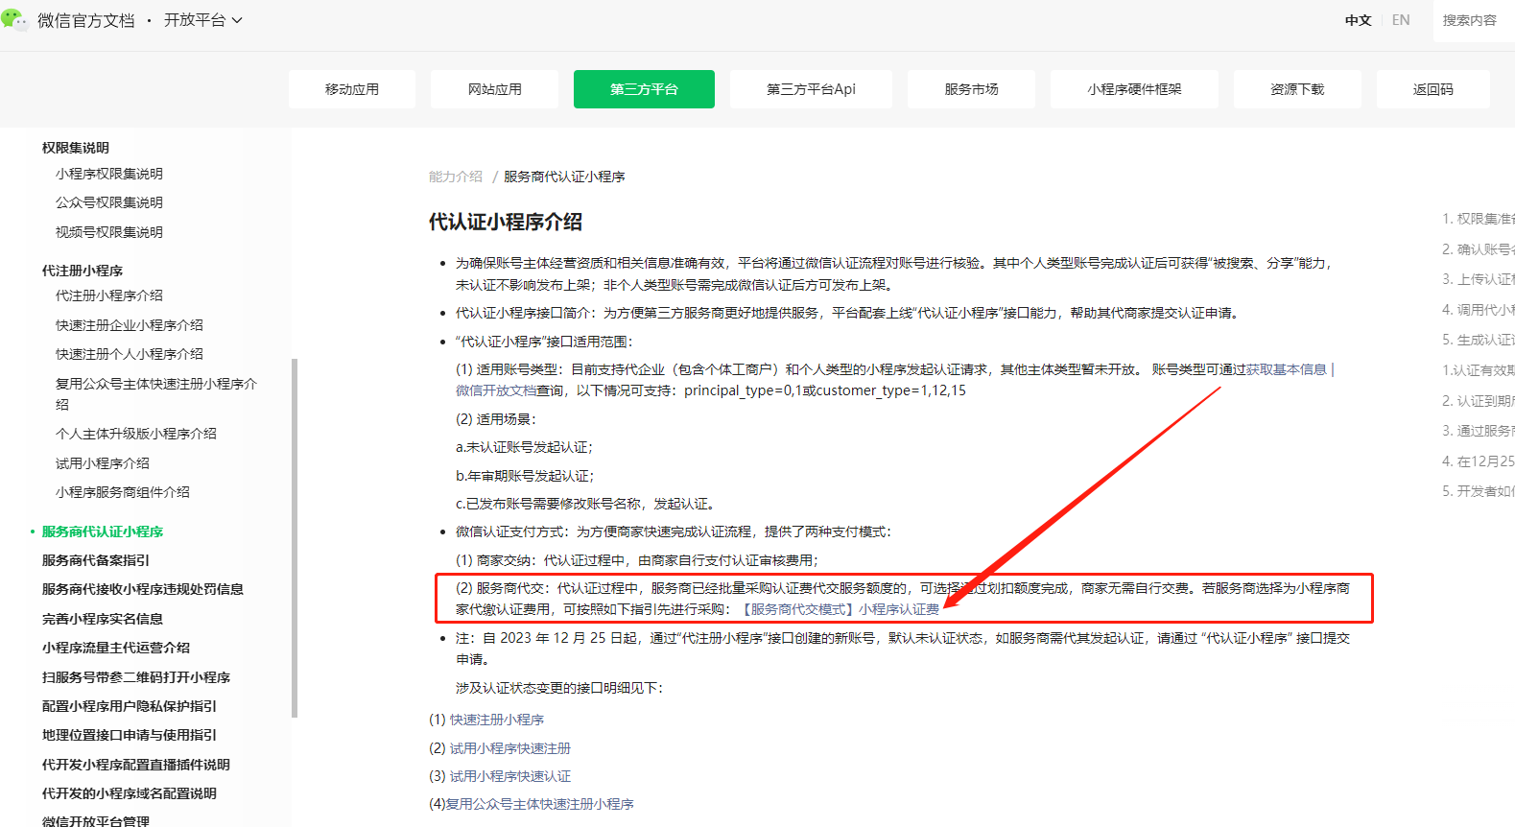1515x827 pixels.
Task: Open the 移动应用 tab
Action: click(x=352, y=89)
